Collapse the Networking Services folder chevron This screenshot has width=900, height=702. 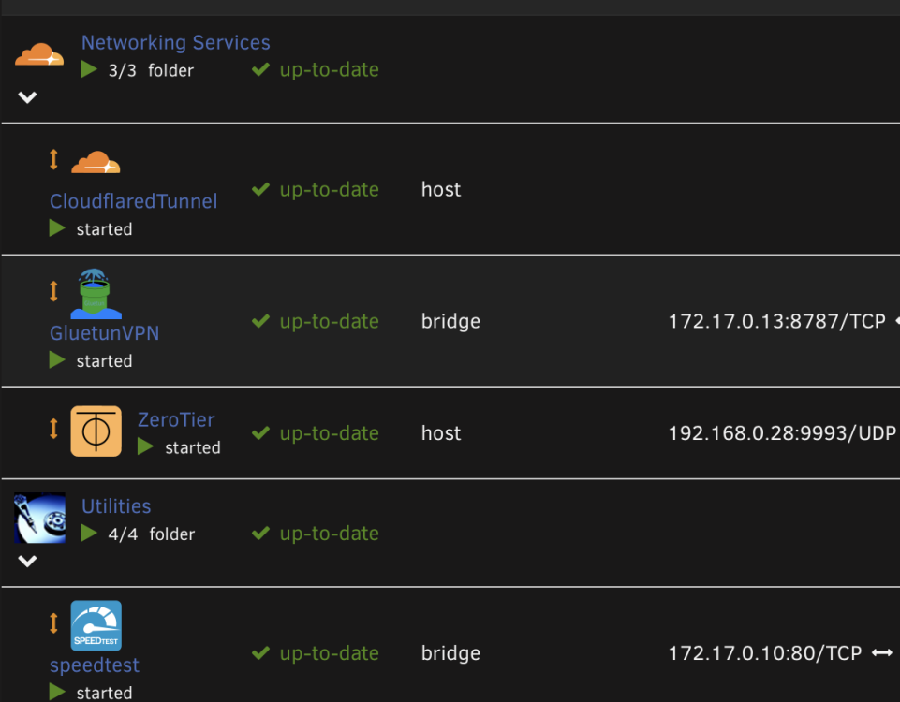tap(27, 97)
